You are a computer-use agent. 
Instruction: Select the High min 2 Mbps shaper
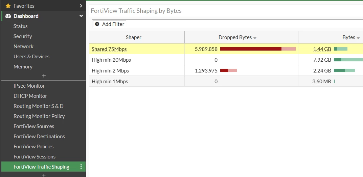(110, 70)
